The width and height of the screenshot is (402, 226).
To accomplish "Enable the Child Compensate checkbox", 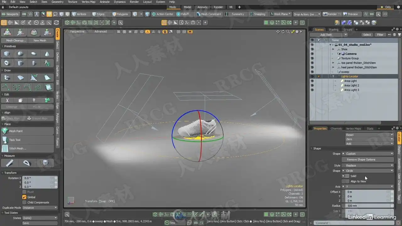I will 24,202.
